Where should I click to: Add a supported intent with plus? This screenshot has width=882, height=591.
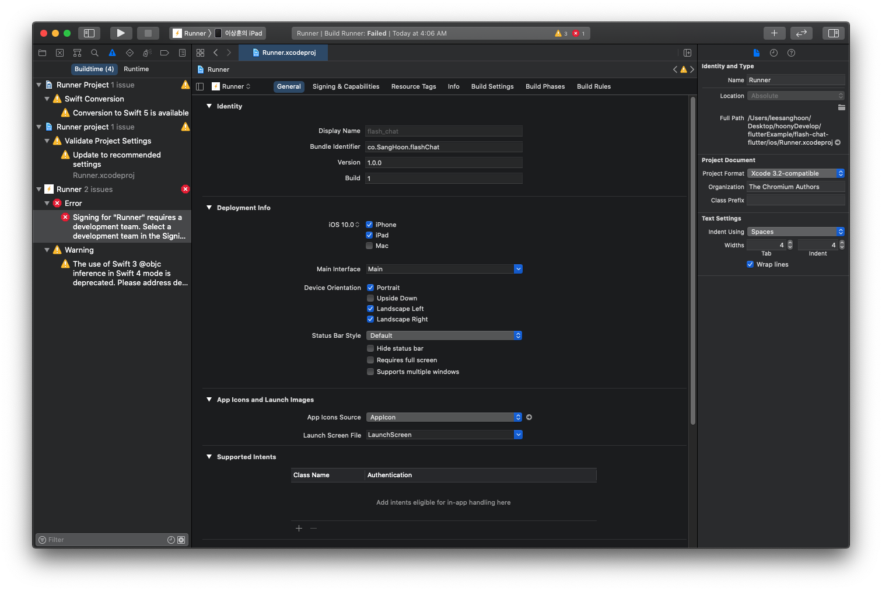click(299, 528)
